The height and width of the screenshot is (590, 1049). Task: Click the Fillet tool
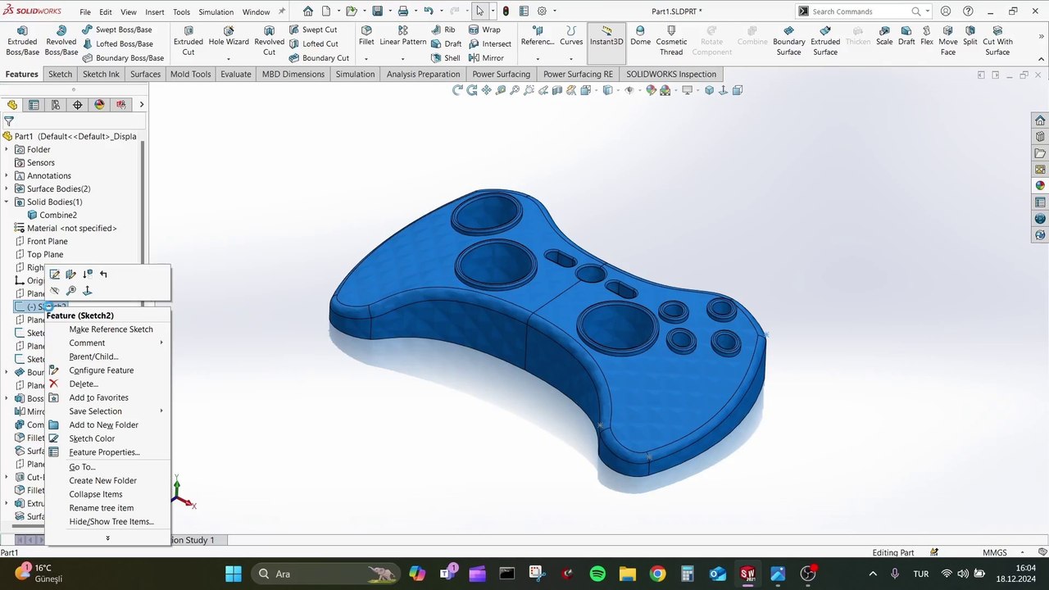366,36
